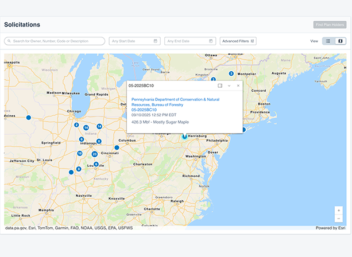
Task: Click the cluster marker labeled 23
Action: [x=95, y=154]
